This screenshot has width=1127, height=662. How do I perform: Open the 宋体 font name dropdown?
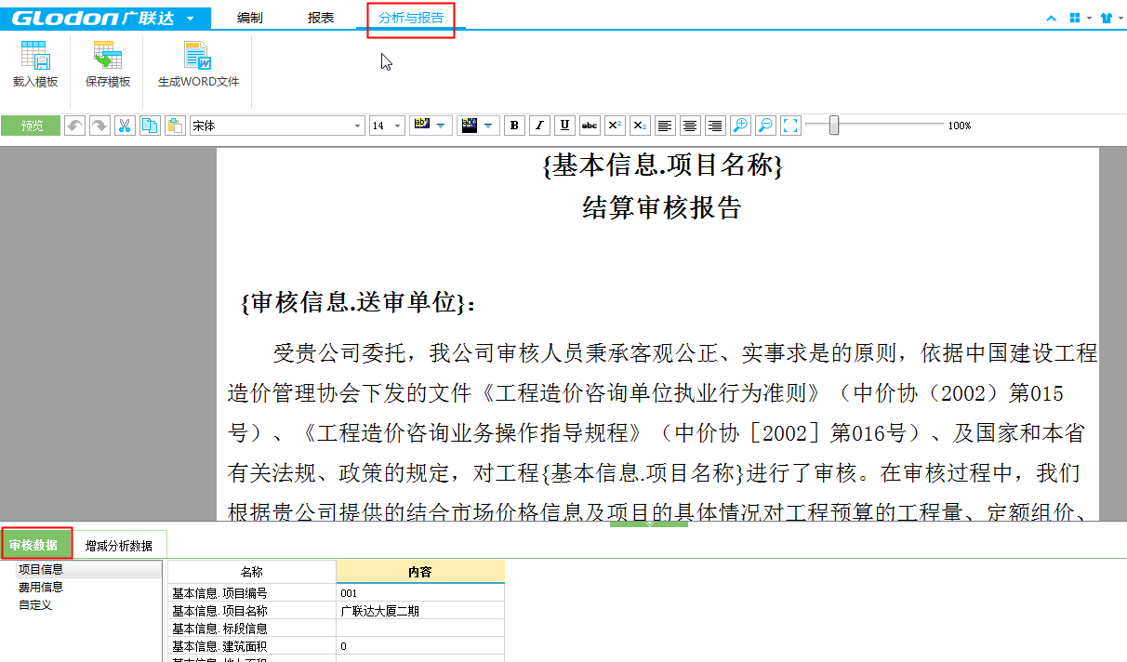coord(358,126)
